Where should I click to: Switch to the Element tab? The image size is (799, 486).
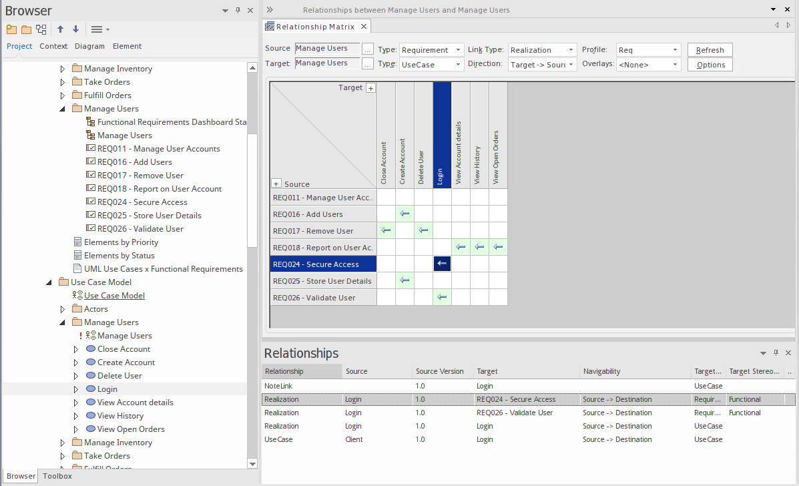pos(127,46)
